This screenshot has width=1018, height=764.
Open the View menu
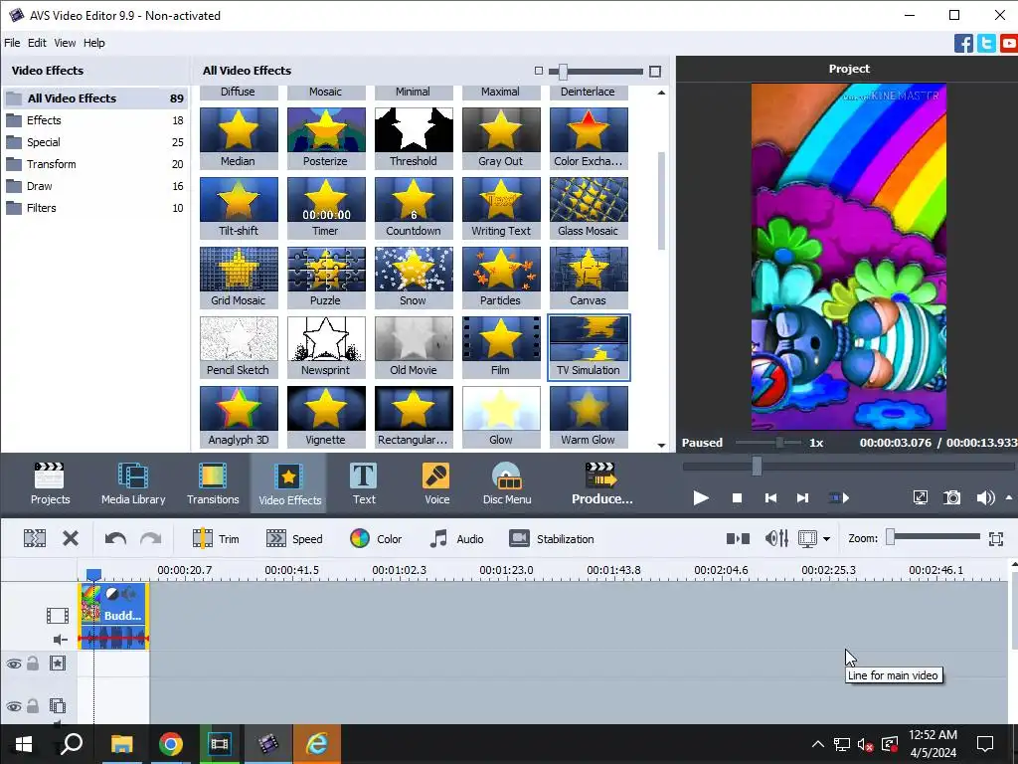[x=65, y=43]
